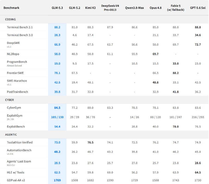
Task: Select the 39.8 GLM-5.3 PostTrainBench score
Action: pos(57,92)
